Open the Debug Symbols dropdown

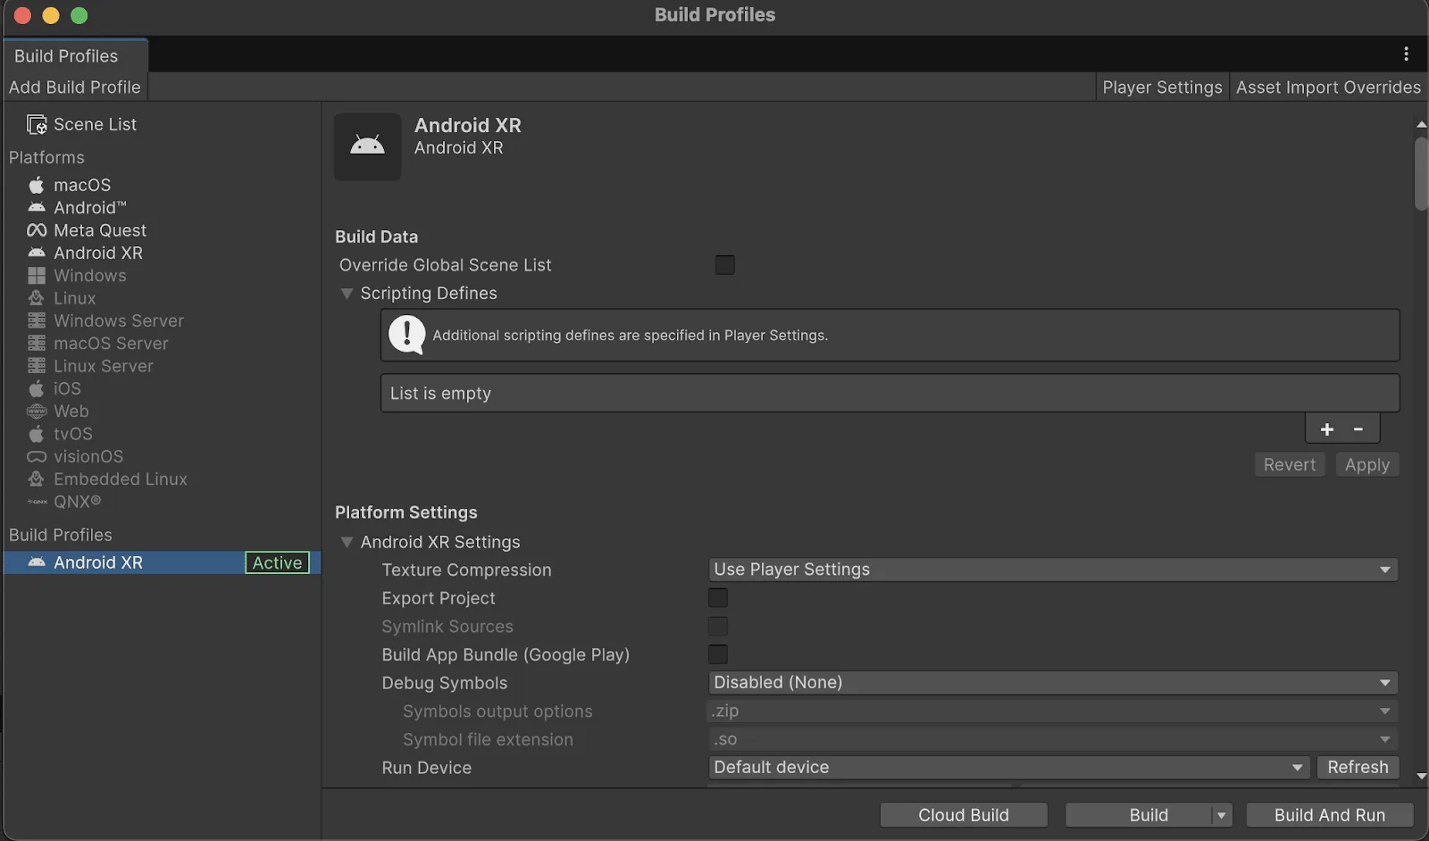1052,683
